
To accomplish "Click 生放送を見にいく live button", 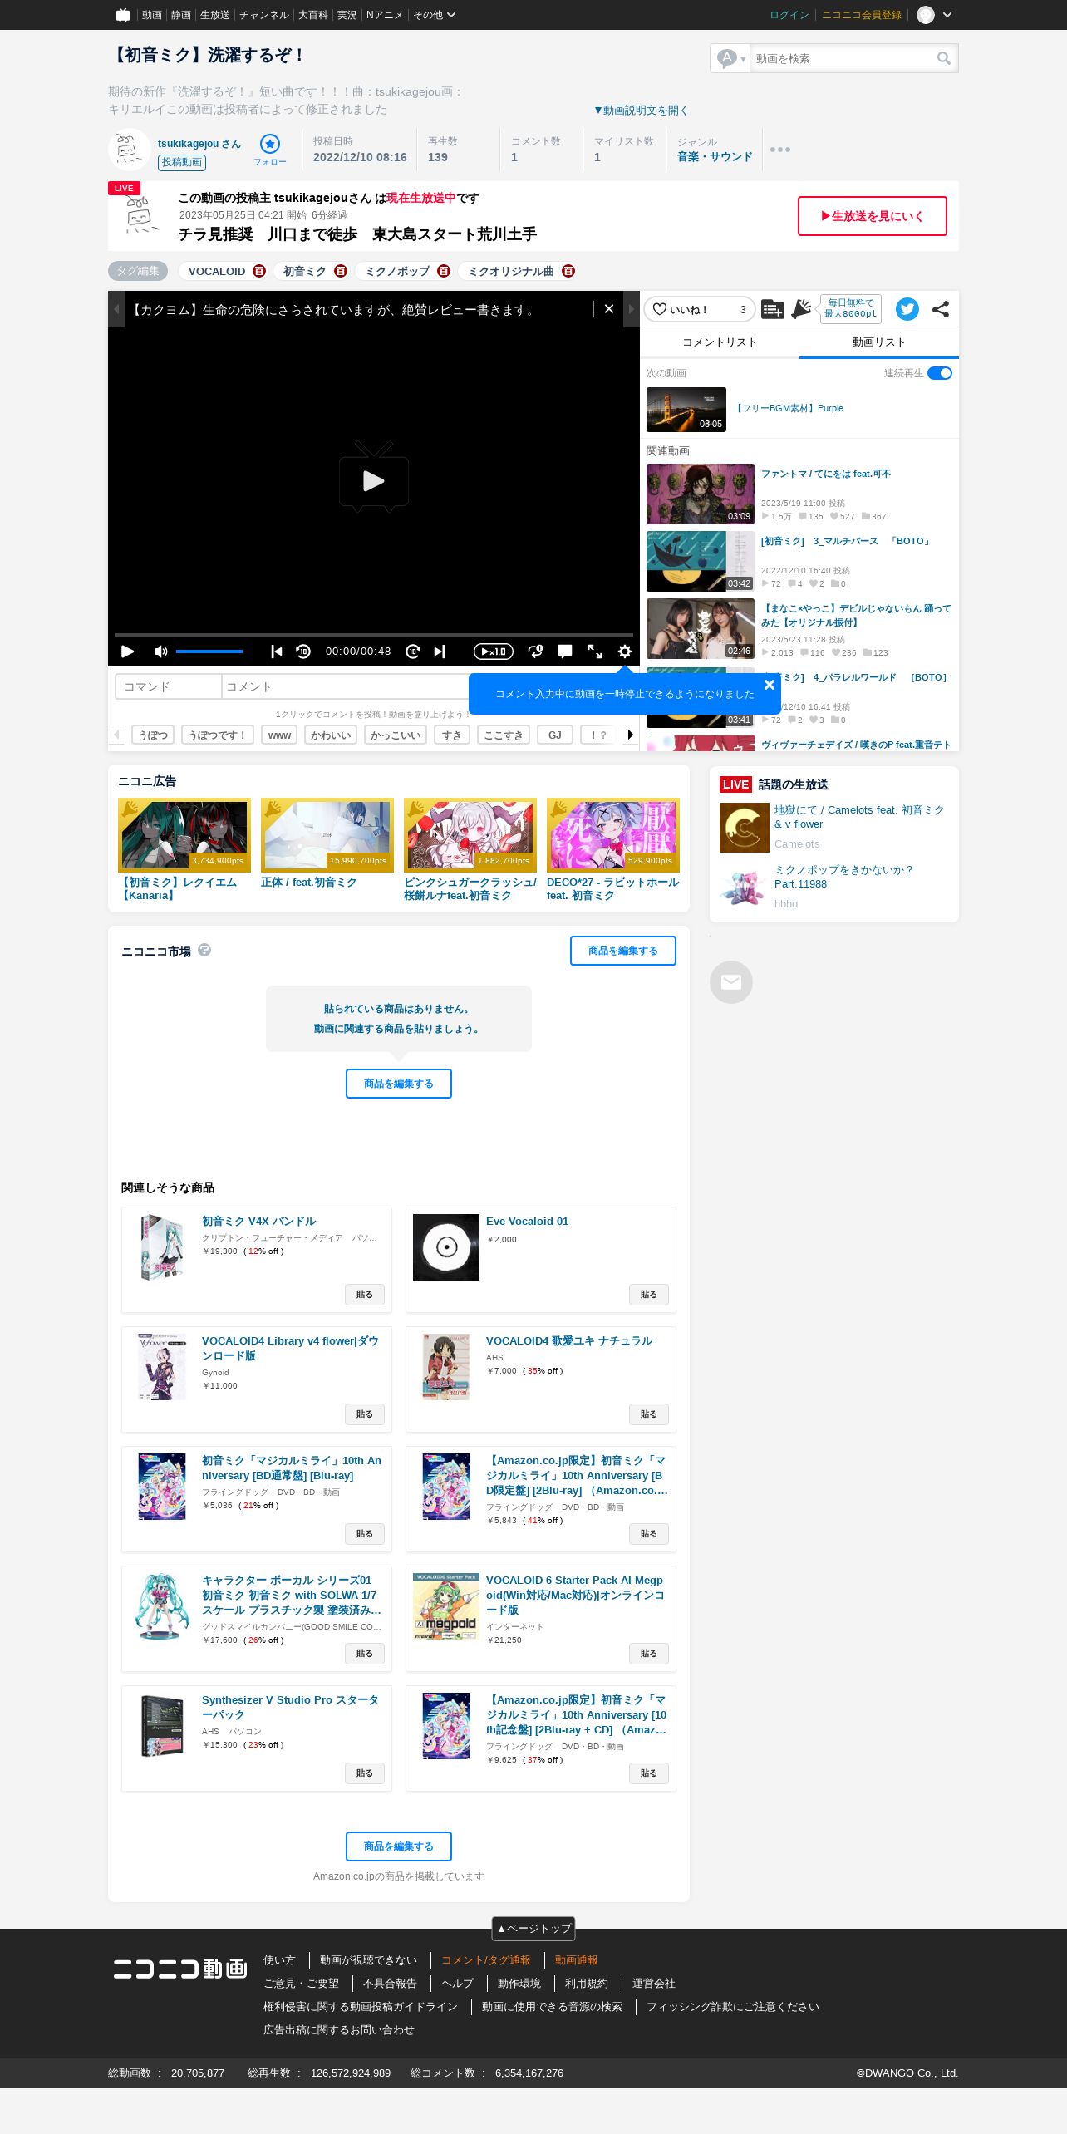I will (873, 216).
